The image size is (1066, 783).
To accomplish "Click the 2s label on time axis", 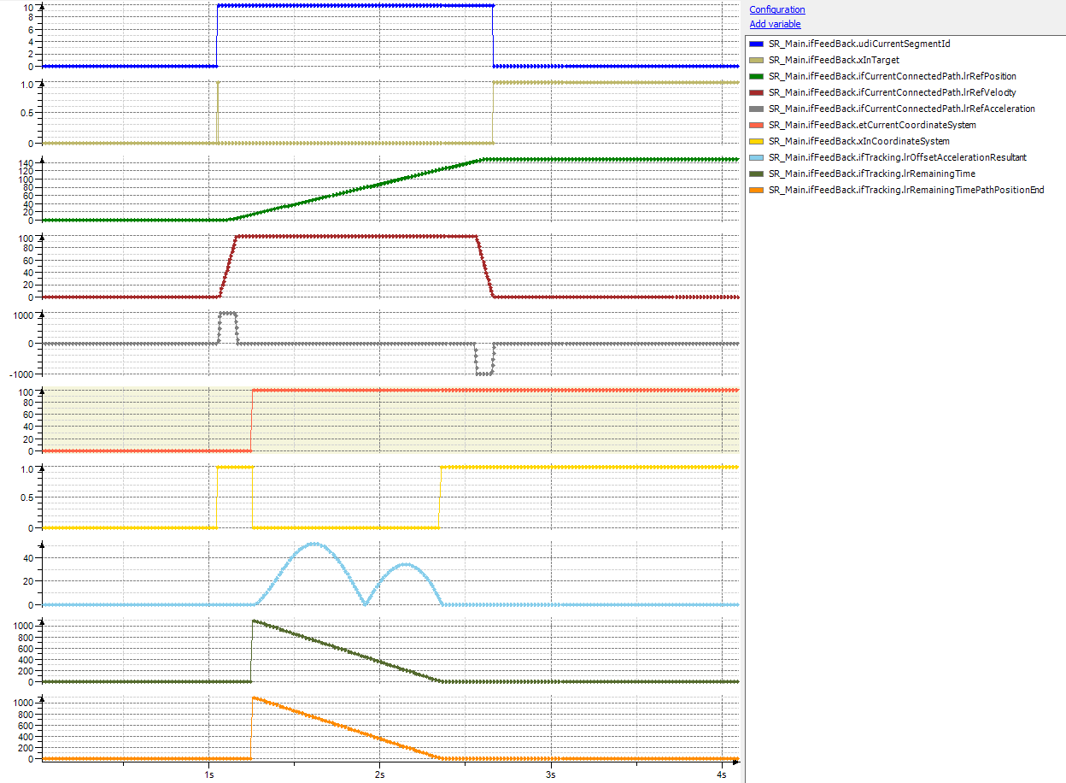I will (379, 774).
